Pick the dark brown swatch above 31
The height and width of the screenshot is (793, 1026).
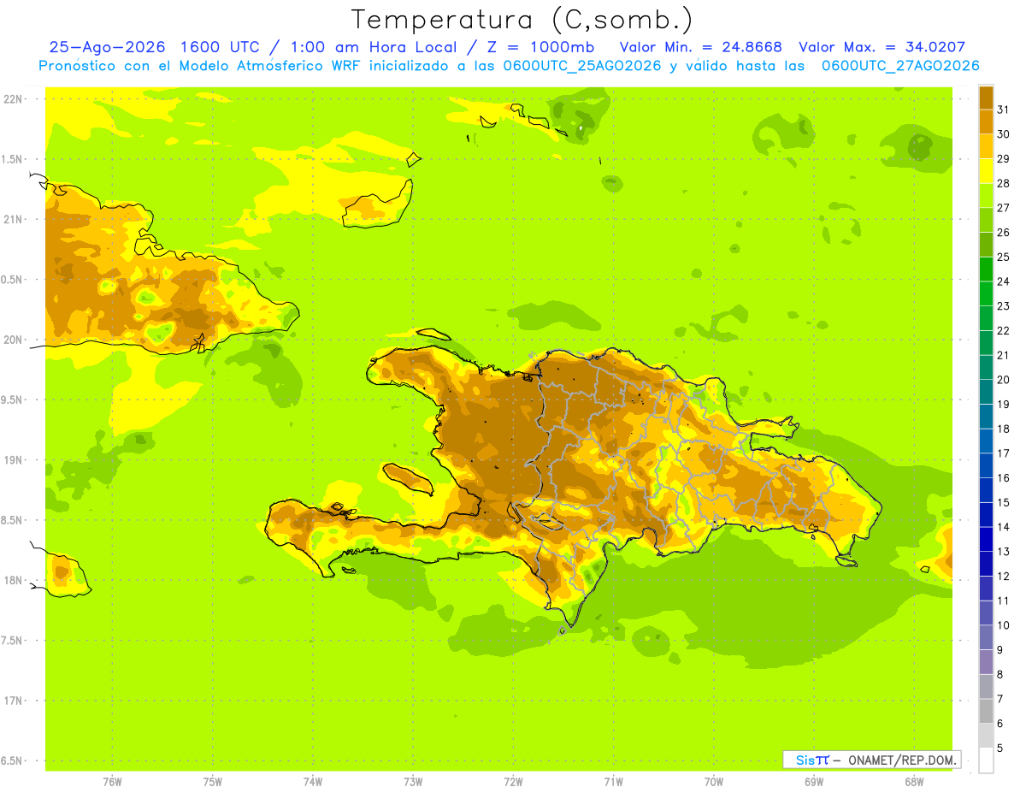(x=986, y=98)
